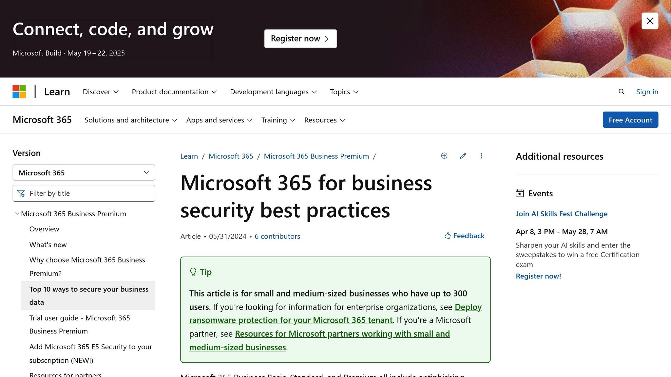Open Resources for Microsoft partners link
Screen dimensions: 671x377
tap(319, 340)
